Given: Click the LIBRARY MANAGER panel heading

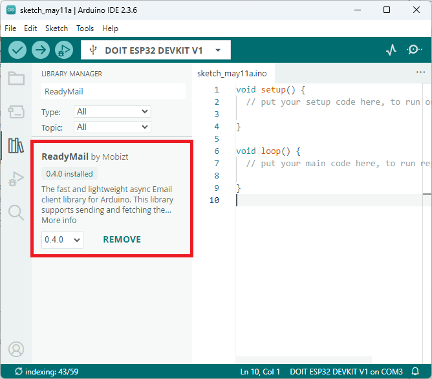Looking at the screenshot, I should (x=72, y=74).
